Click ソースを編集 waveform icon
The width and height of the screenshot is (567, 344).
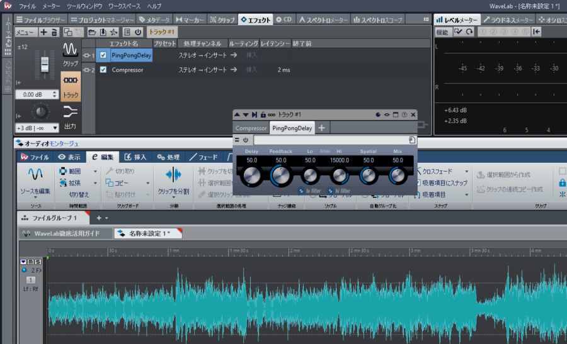[x=35, y=175]
